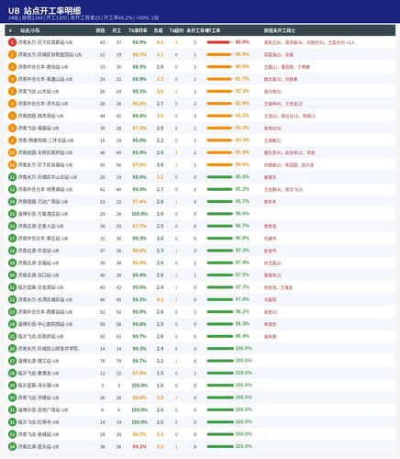The height and width of the screenshot is (459, 400).
Task: Click the orange rank 11 badge
Action: [x=12, y=164]
